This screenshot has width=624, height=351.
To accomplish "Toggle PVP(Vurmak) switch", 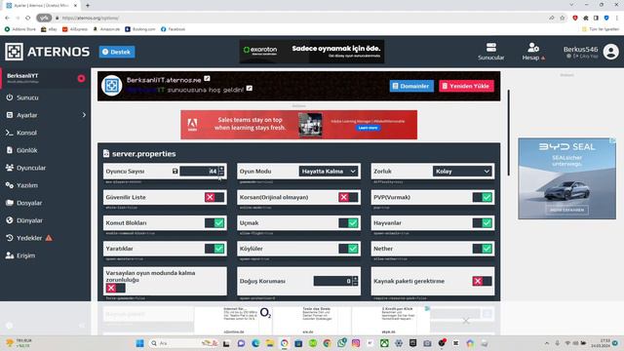I will pos(483,197).
